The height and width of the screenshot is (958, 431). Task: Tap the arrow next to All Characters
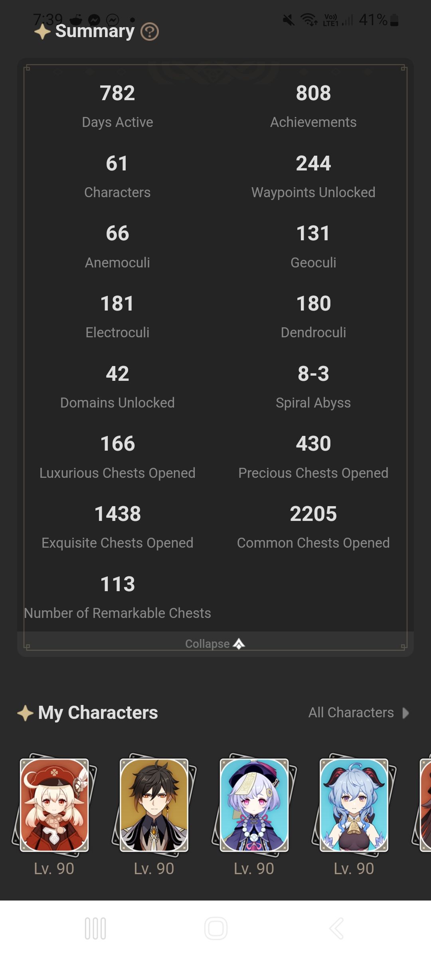tap(405, 713)
